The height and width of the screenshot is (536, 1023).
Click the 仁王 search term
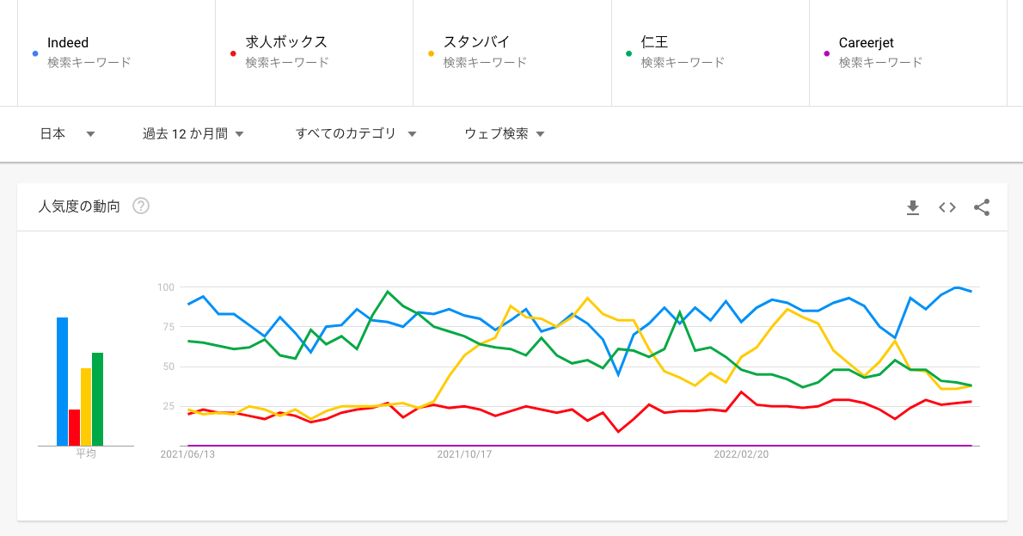pos(655,42)
